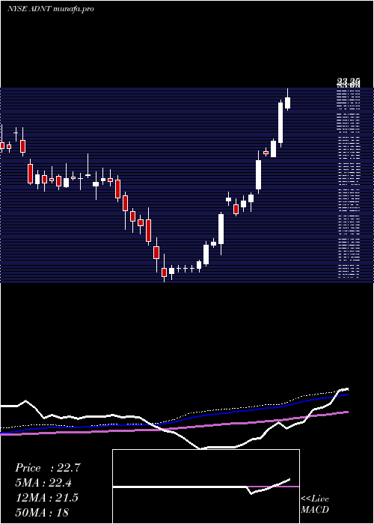Click the MACD inset chart box

[x=206, y=487]
